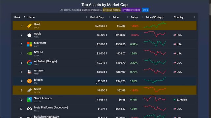211x118 pixels.
Task: Click the USA flag in Alphabet row
Action: click(x=174, y=63)
